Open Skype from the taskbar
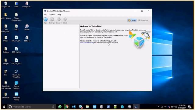 click(81, 107)
